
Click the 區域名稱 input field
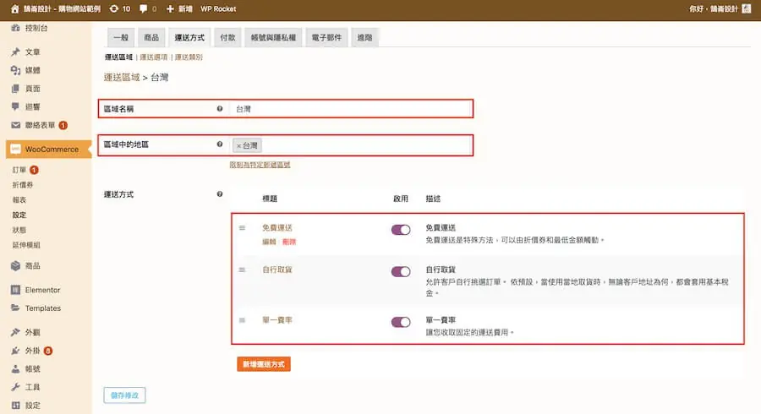[352, 109]
